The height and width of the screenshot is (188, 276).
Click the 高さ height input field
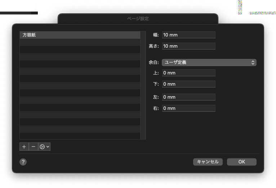click(189, 46)
